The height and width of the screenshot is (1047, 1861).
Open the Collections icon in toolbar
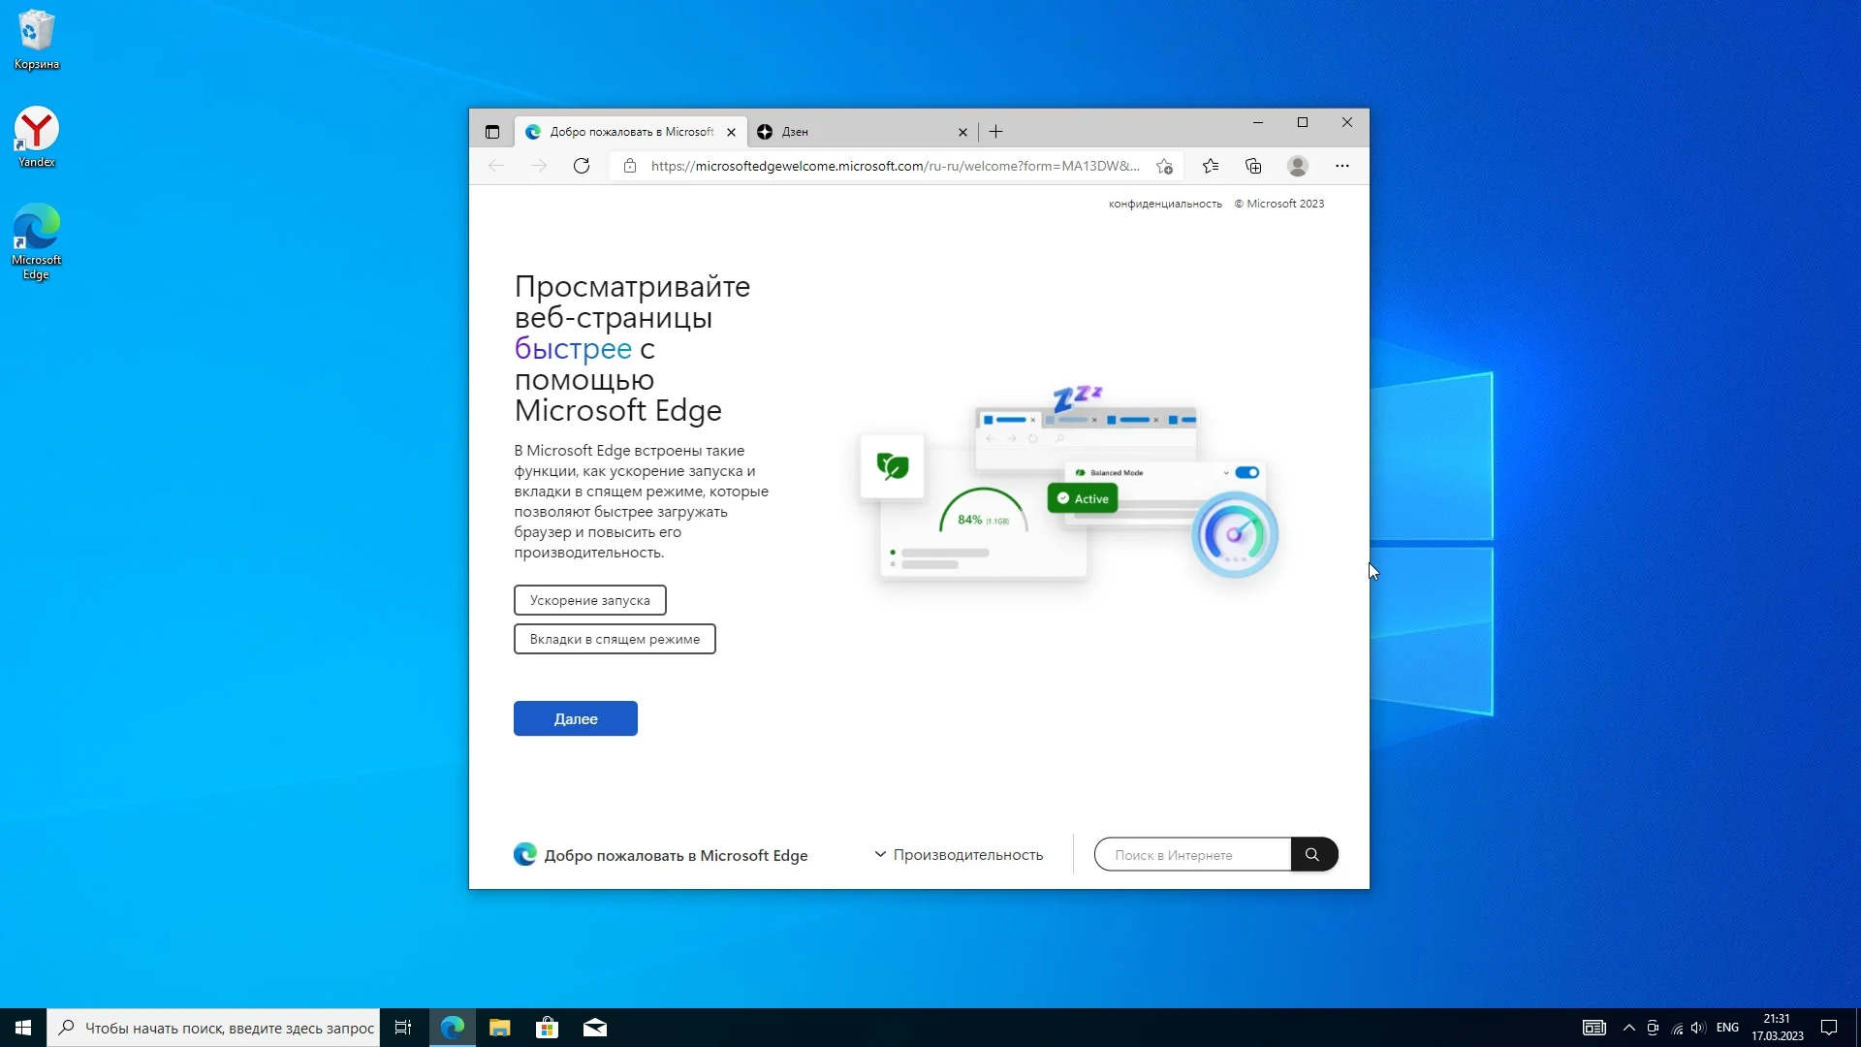click(1253, 166)
